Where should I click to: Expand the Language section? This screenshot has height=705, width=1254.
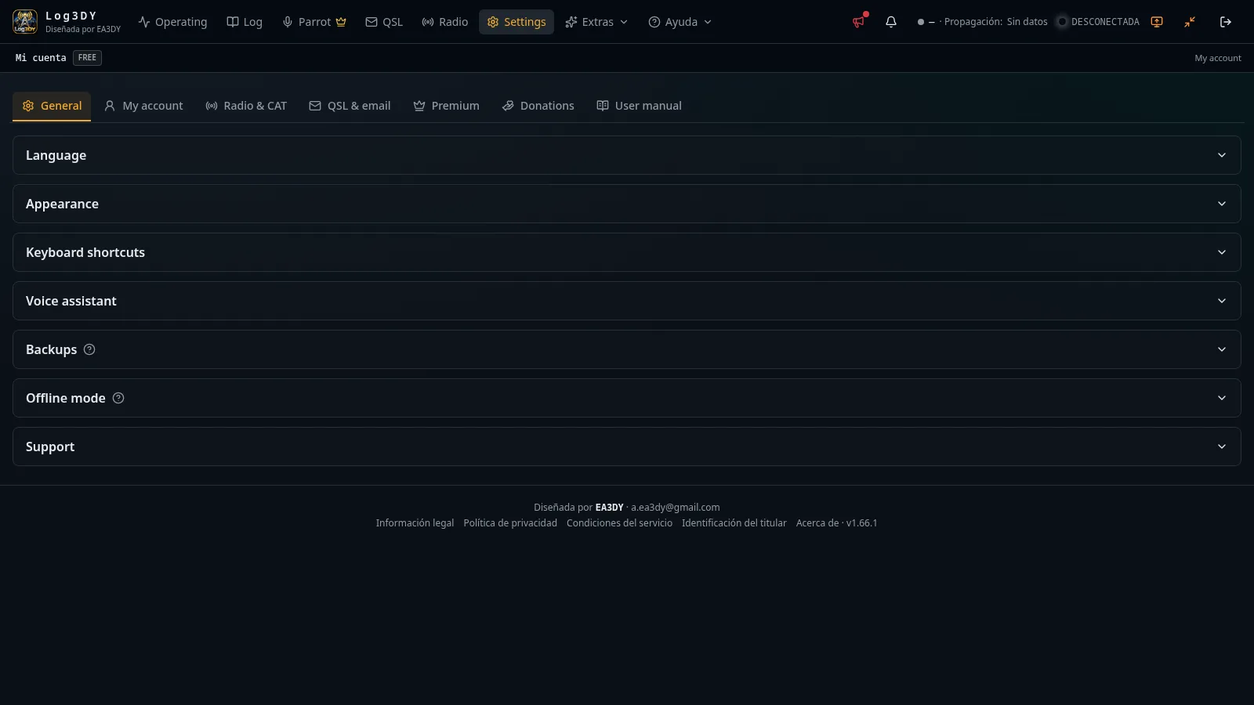coord(627,155)
